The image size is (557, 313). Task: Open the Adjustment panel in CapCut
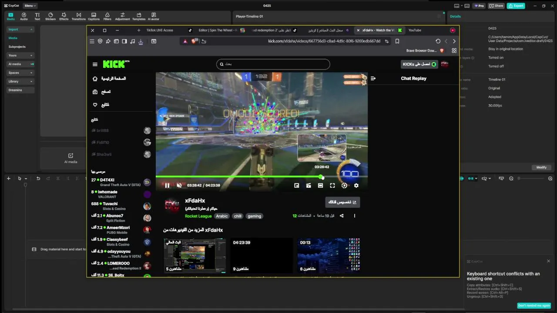tap(122, 17)
